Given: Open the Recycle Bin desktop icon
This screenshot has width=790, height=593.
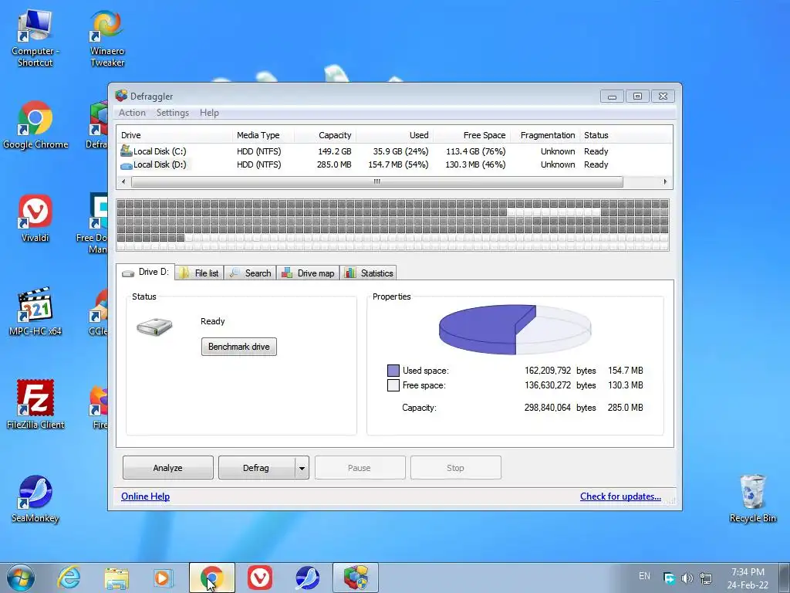Looking at the screenshot, I should [x=753, y=499].
